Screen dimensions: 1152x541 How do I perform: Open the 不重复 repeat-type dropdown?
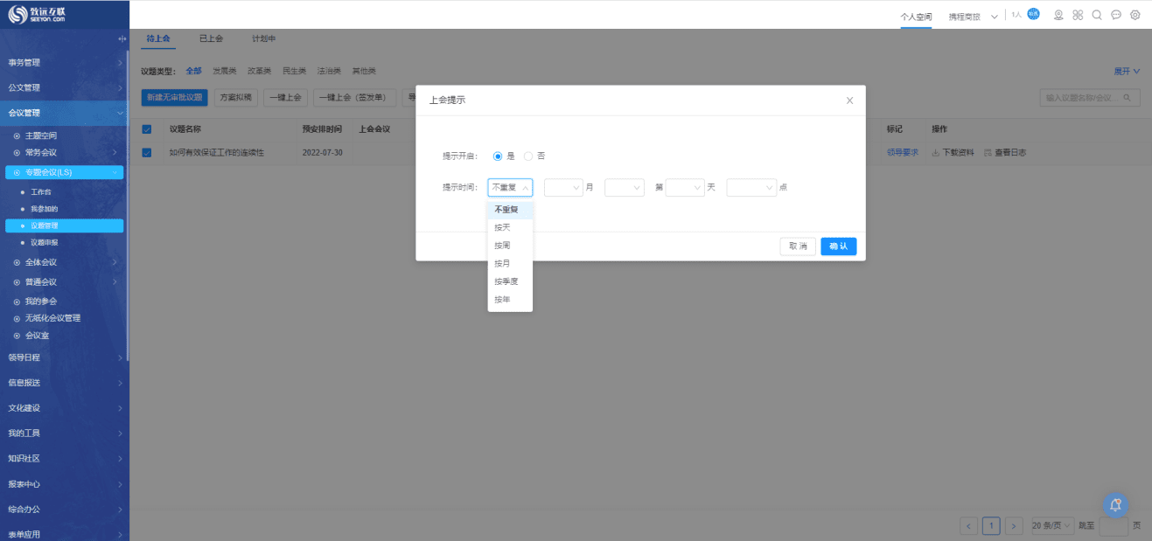coord(510,187)
